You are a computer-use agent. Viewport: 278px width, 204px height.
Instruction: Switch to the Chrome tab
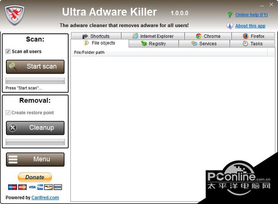coord(208,36)
